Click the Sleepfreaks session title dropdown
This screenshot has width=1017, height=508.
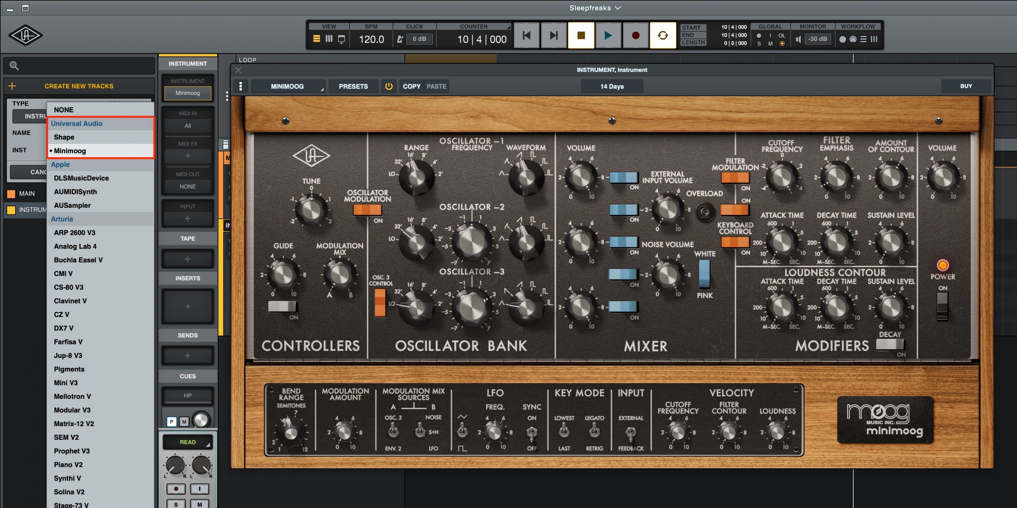[x=595, y=8]
